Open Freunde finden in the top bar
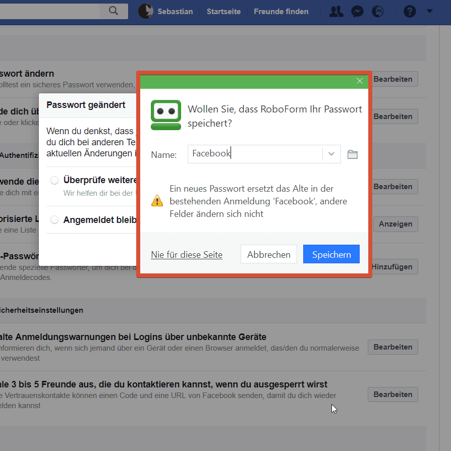451x451 pixels. pyautogui.click(x=281, y=12)
